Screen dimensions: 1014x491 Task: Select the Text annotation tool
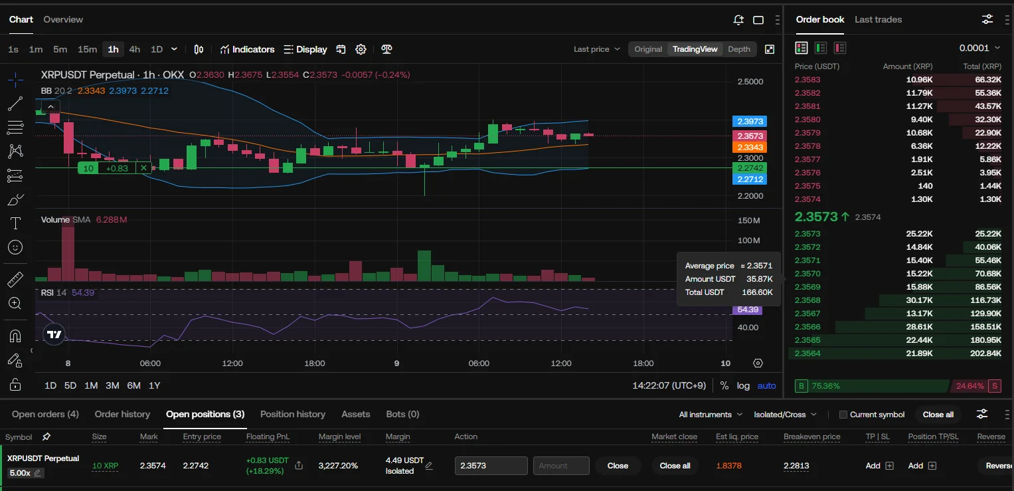[15, 223]
